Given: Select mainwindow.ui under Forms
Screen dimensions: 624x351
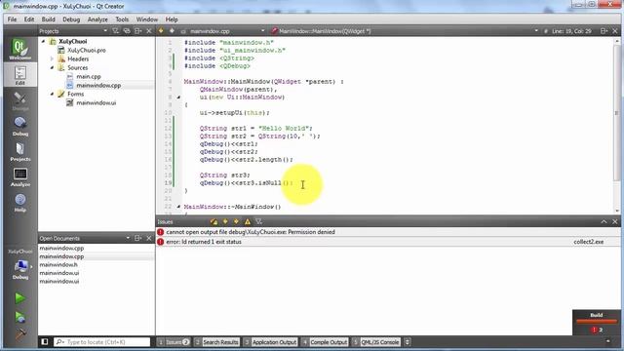Looking at the screenshot, I should click(96, 102).
